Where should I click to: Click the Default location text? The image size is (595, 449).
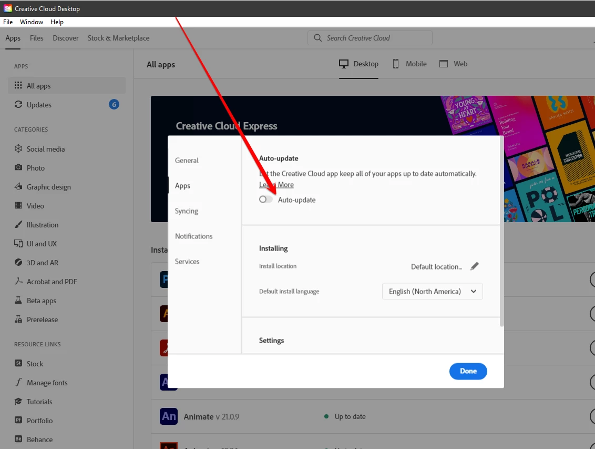(x=436, y=267)
